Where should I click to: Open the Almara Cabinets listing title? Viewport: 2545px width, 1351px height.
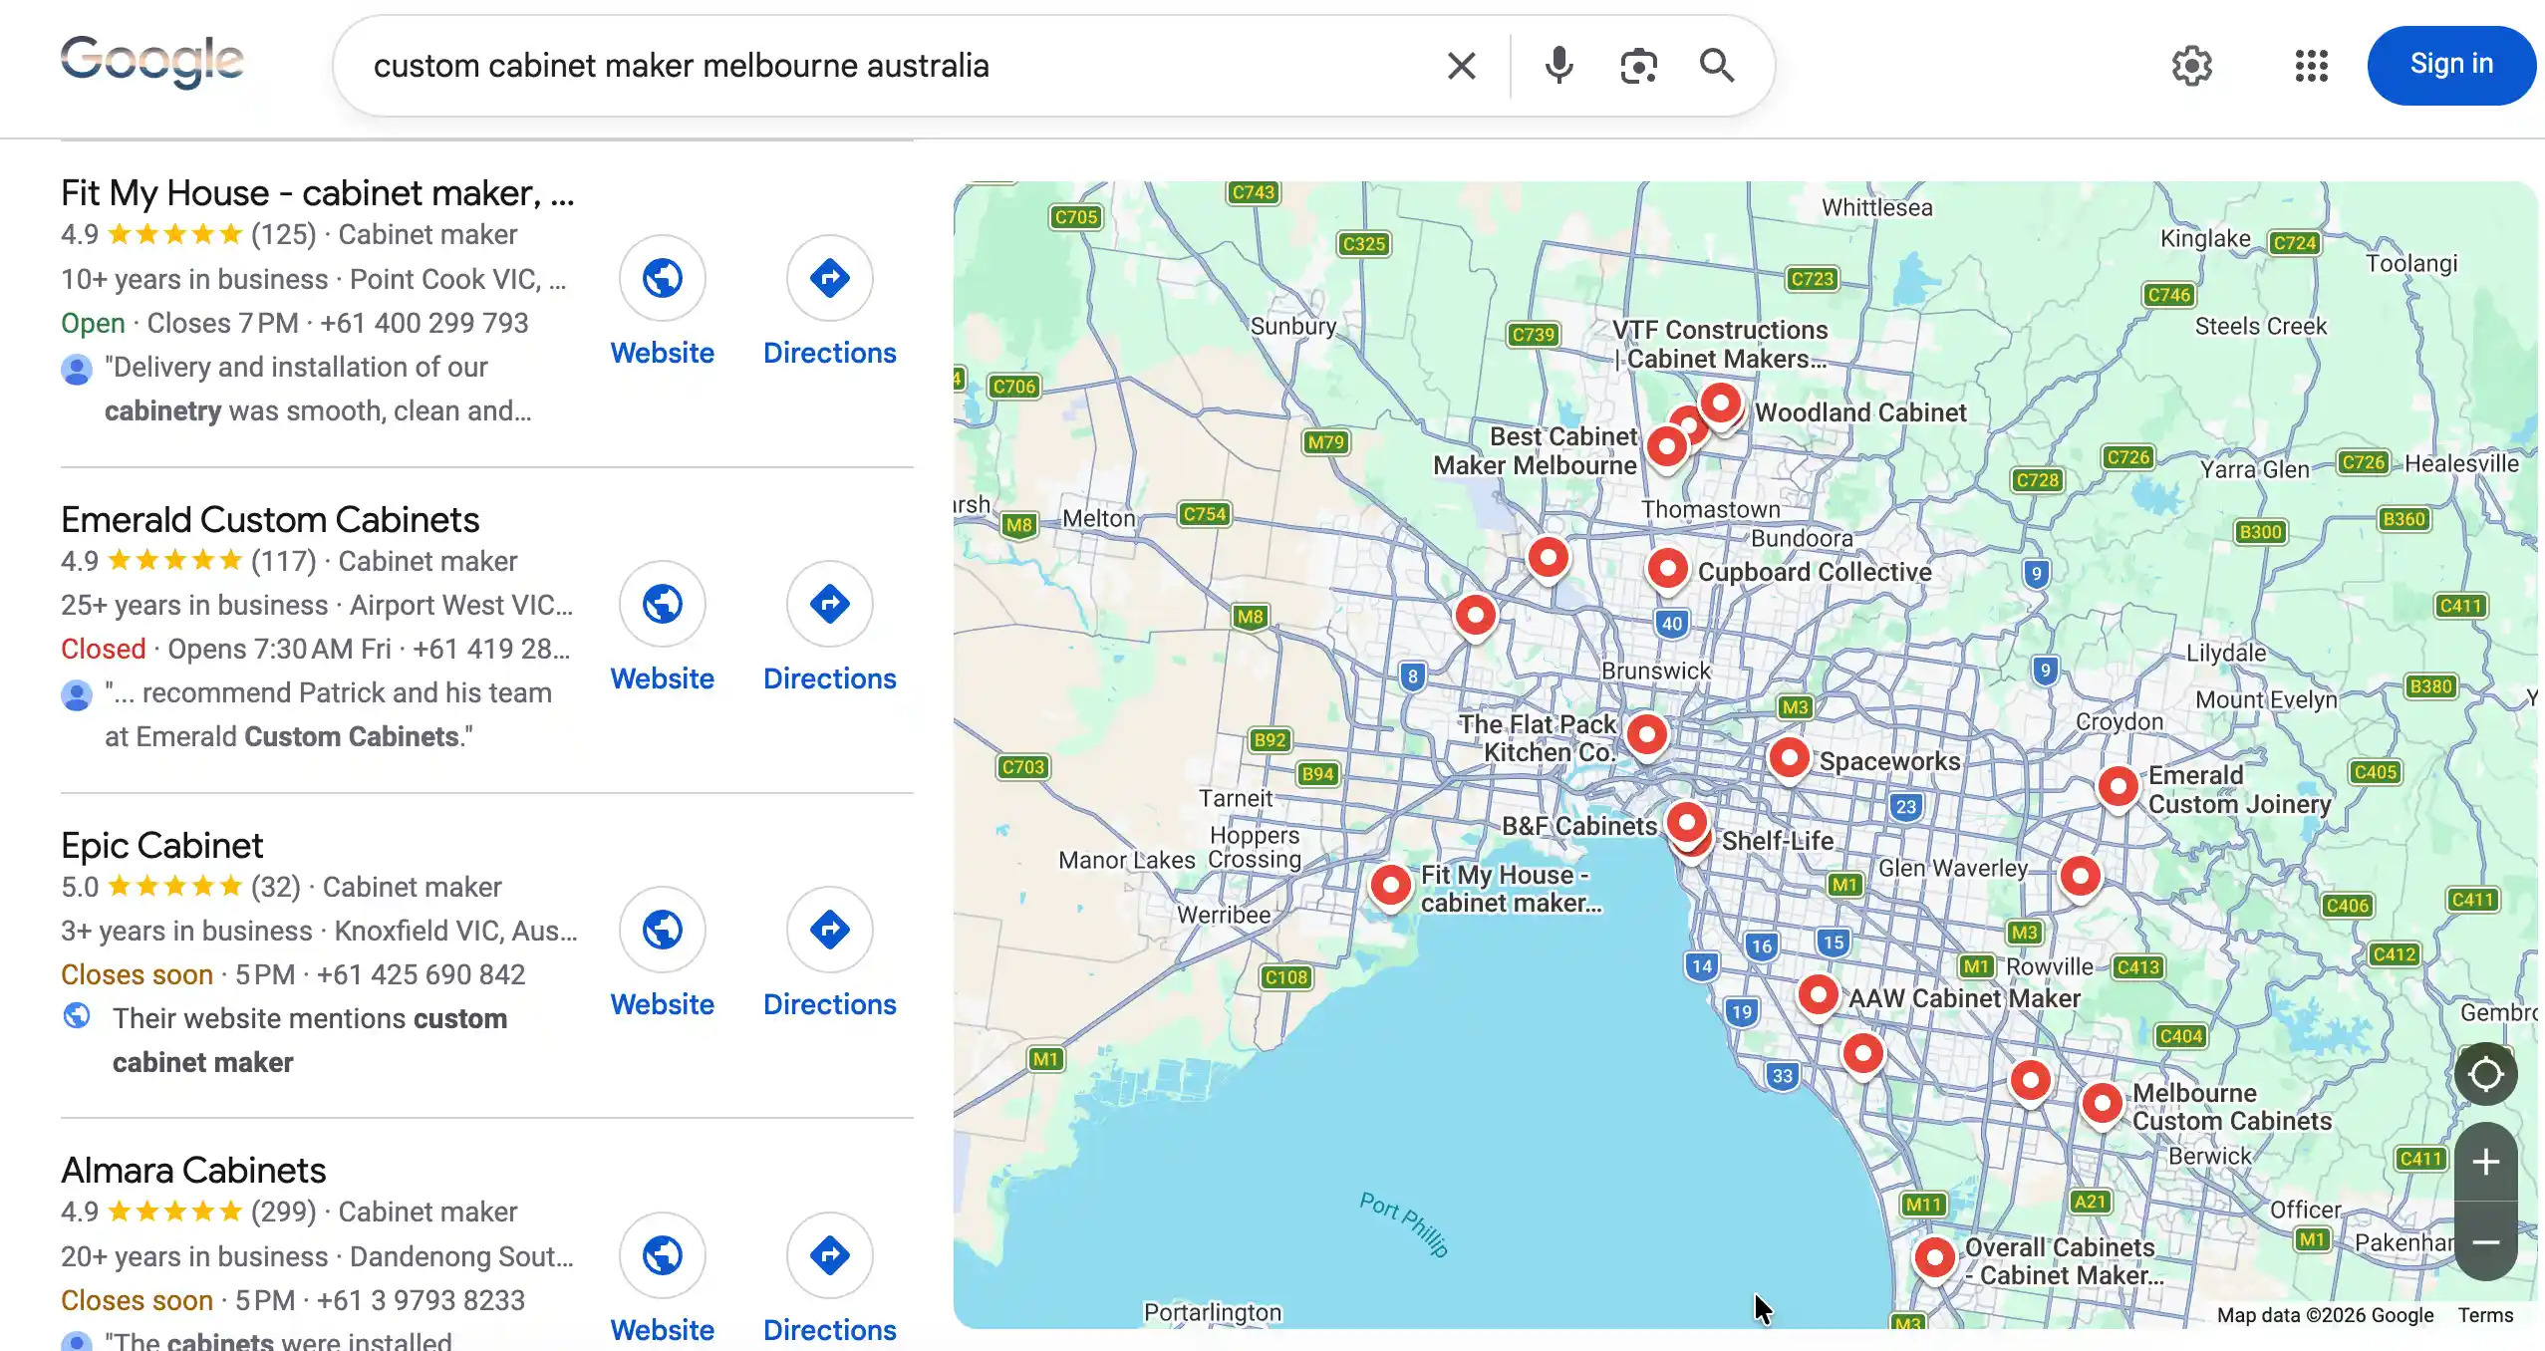click(x=193, y=1170)
